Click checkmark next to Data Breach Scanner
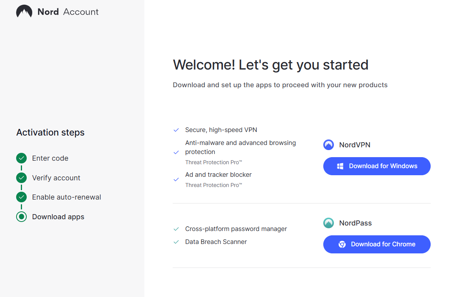The width and height of the screenshot is (457, 297). 176,242
